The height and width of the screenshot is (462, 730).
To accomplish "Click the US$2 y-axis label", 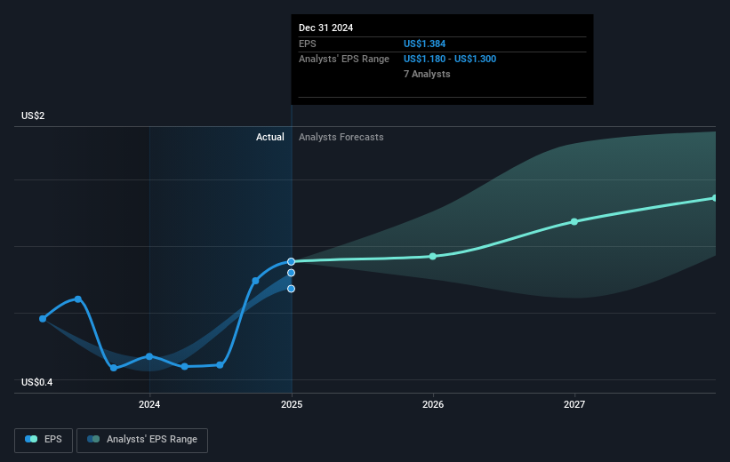I will (33, 115).
